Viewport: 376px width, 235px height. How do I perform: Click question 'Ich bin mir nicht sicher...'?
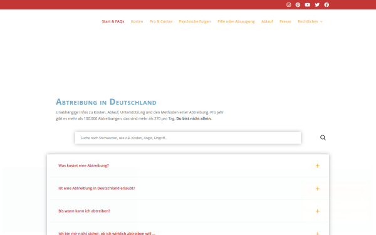click(x=107, y=233)
